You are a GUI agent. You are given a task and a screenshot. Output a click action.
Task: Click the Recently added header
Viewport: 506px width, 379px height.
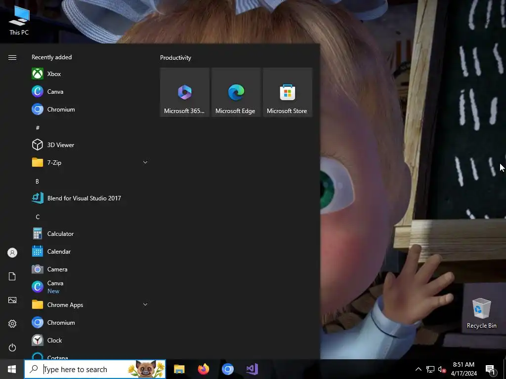pos(51,57)
